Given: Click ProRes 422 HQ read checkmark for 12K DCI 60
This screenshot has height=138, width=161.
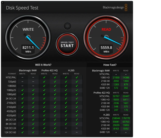Looking at the screenshot, I should [55, 132].
